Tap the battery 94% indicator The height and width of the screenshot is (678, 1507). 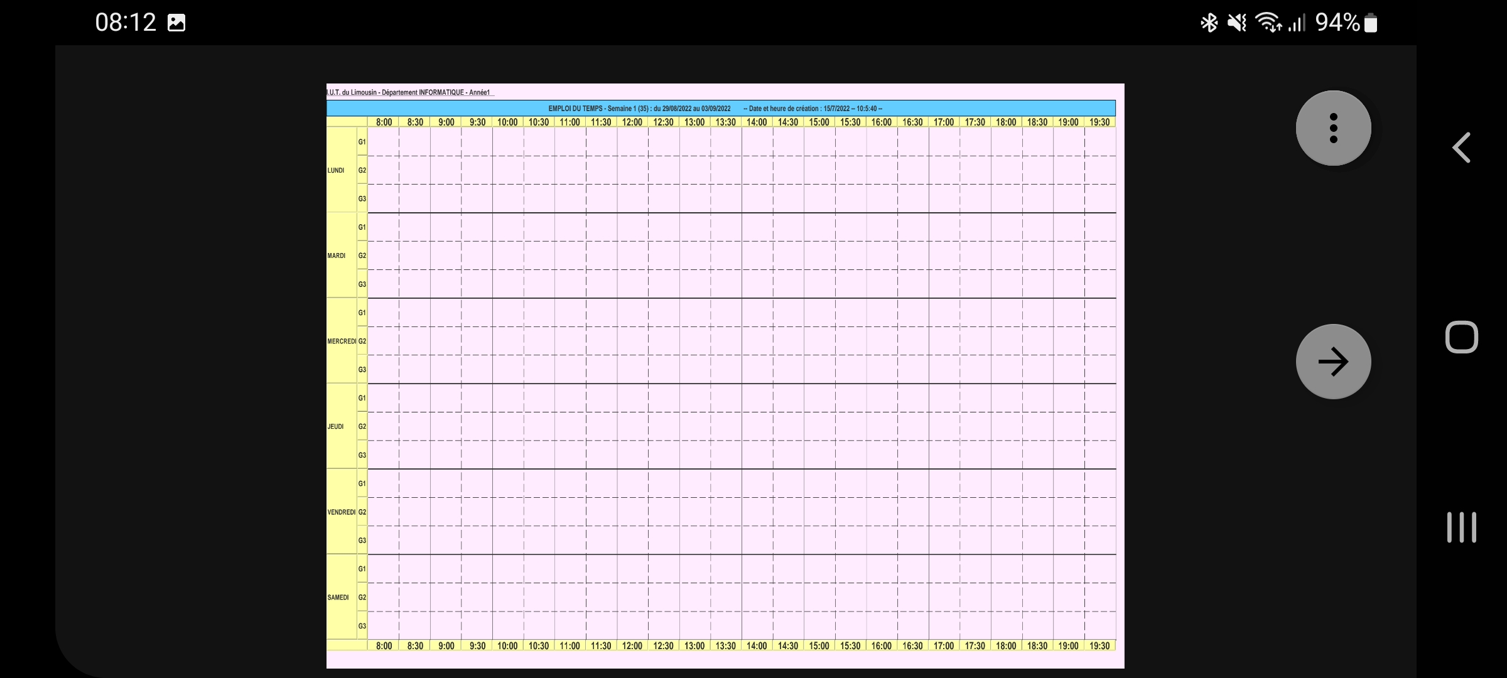[1346, 23]
